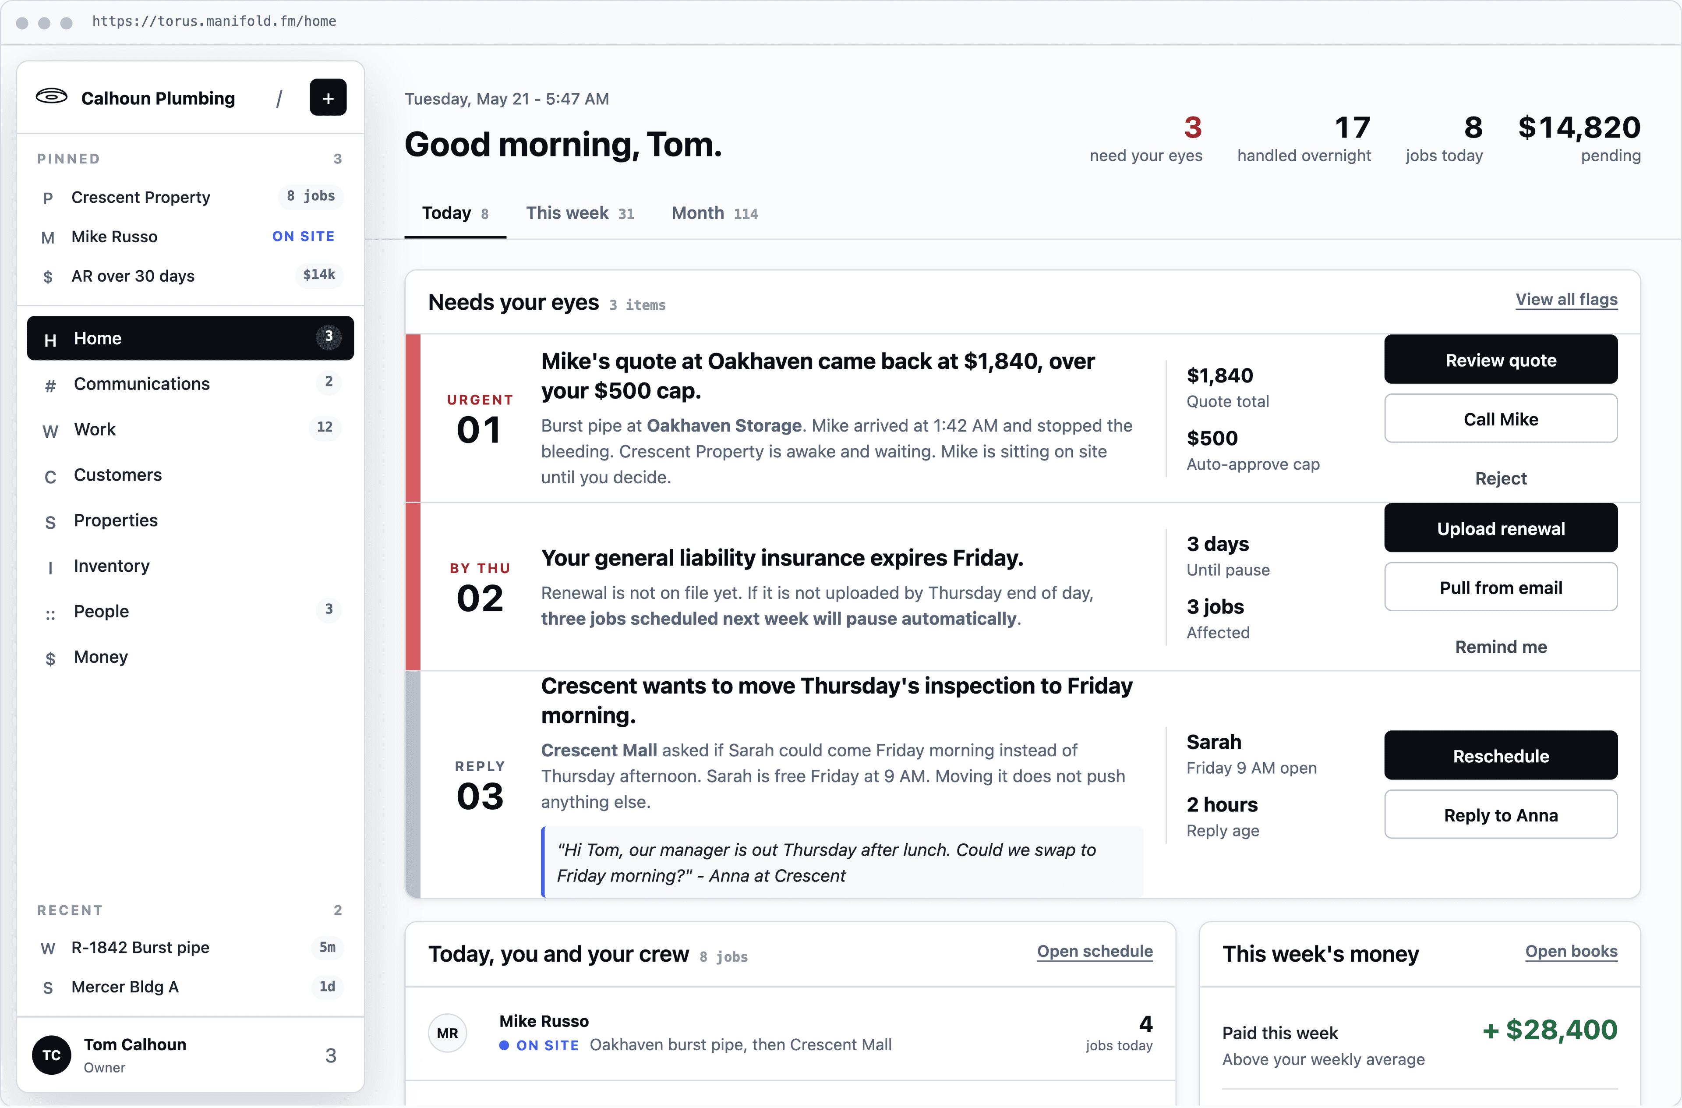Open the Work section
This screenshot has width=1682, height=1108.
190,429
